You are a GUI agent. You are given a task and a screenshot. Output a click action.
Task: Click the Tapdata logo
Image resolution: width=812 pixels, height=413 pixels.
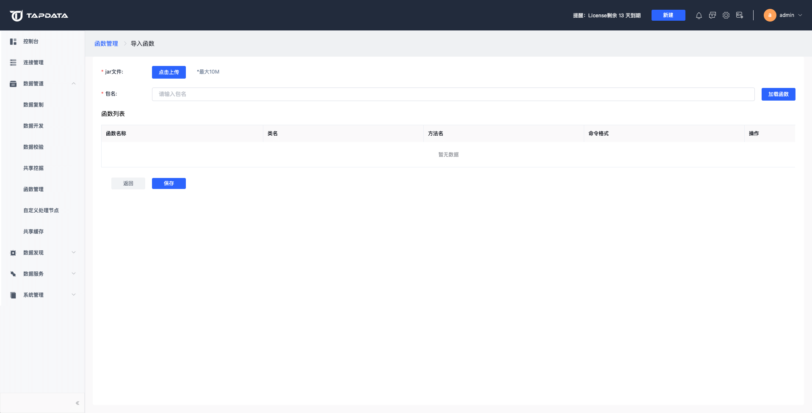(x=39, y=16)
